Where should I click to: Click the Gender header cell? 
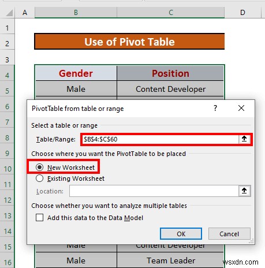76,73
